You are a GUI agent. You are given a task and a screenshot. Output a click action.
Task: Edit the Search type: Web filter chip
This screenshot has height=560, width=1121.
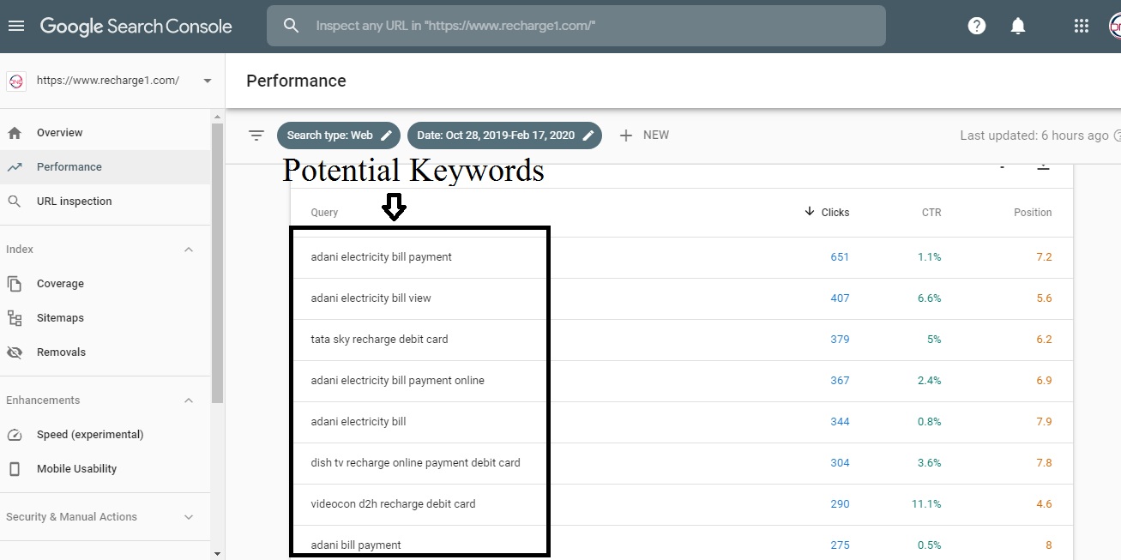[x=339, y=135]
